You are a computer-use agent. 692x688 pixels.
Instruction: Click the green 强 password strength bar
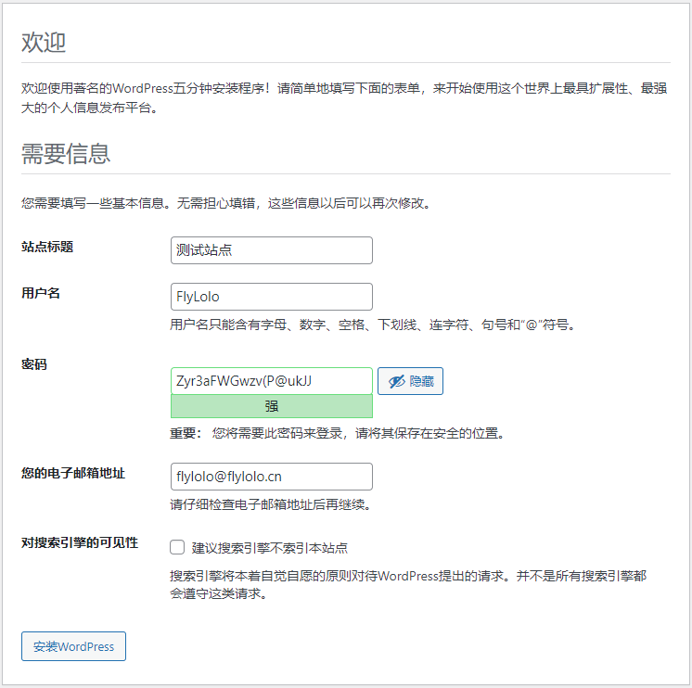tap(272, 406)
